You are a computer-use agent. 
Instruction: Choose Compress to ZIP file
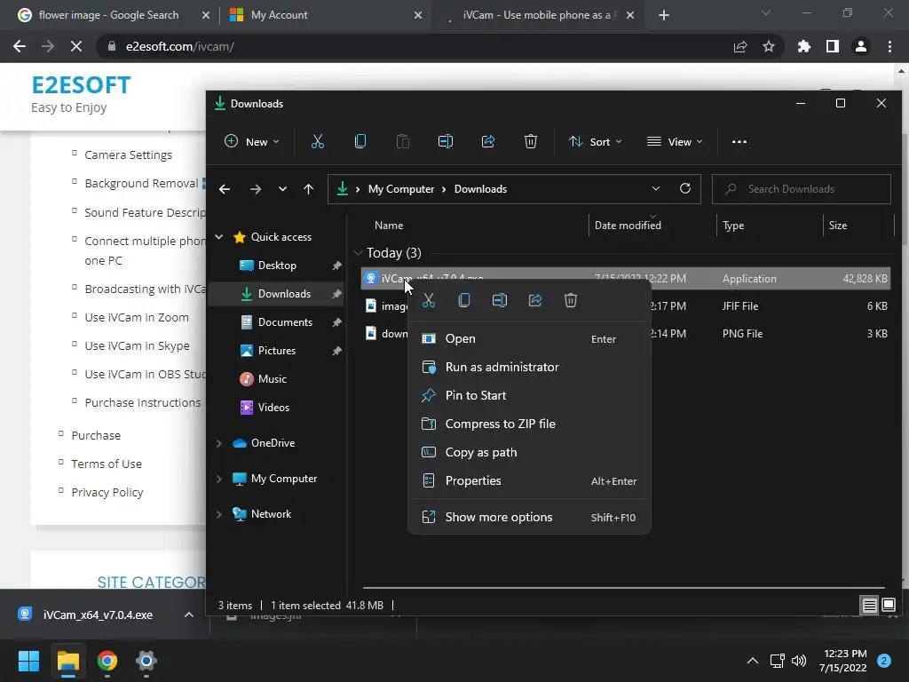[529, 424]
